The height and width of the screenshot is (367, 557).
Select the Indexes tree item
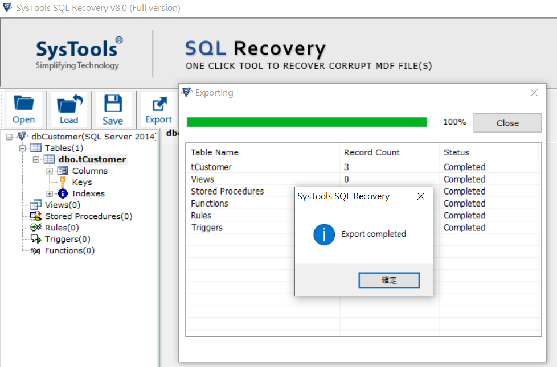click(x=88, y=193)
